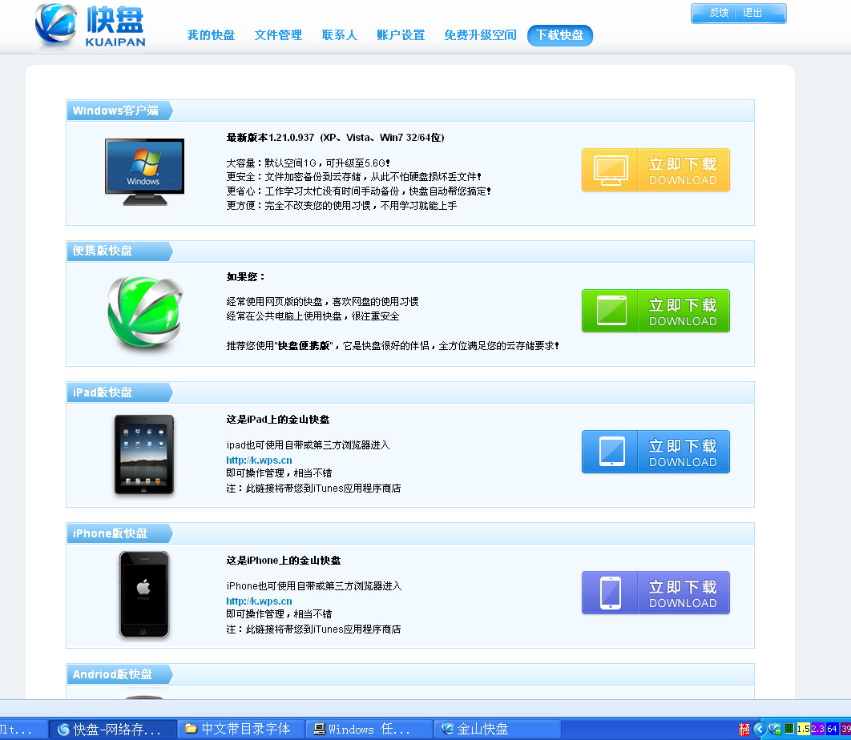Go to 文件管理 in the navigation

coord(278,35)
